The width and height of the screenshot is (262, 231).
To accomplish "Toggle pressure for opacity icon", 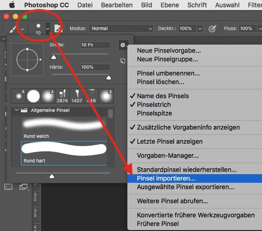I will click(212, 29).
